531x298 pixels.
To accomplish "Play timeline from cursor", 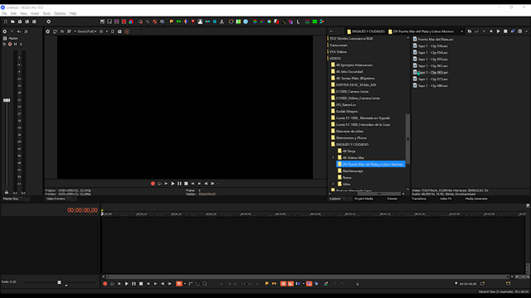I will tap(127, 284).
